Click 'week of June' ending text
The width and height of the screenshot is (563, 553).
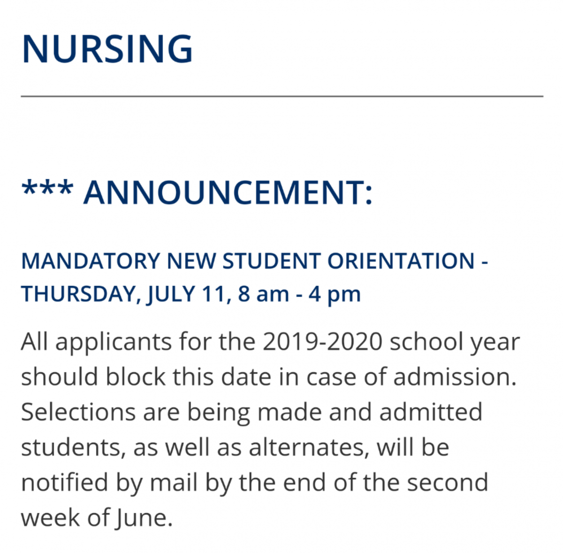coord(97,518)
